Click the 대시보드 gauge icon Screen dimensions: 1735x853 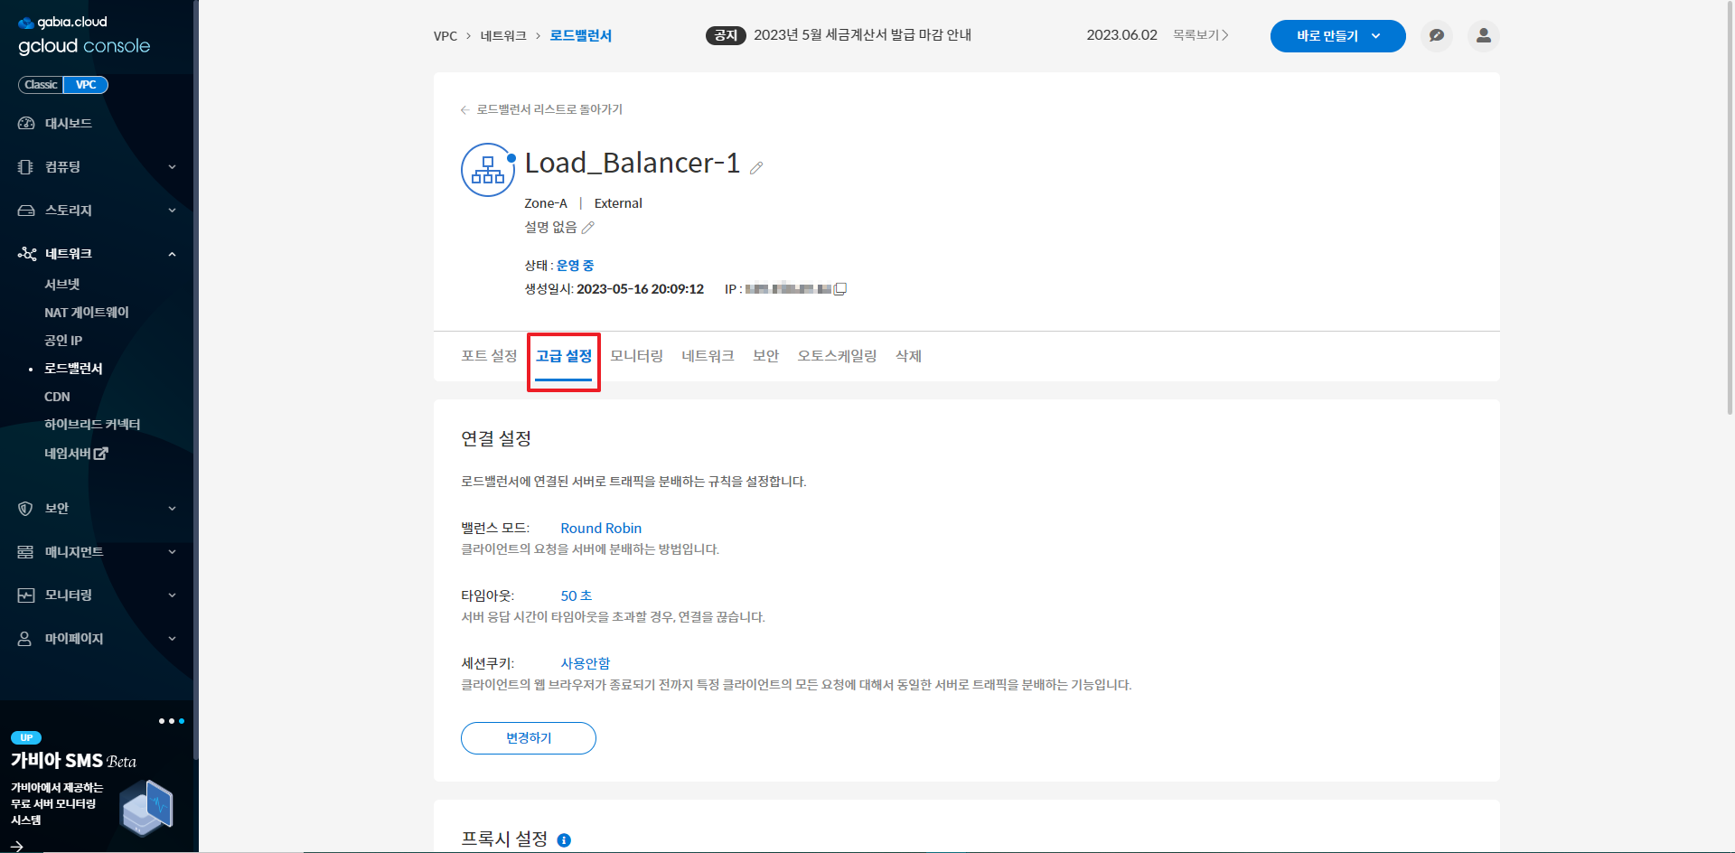pos(26,123)
